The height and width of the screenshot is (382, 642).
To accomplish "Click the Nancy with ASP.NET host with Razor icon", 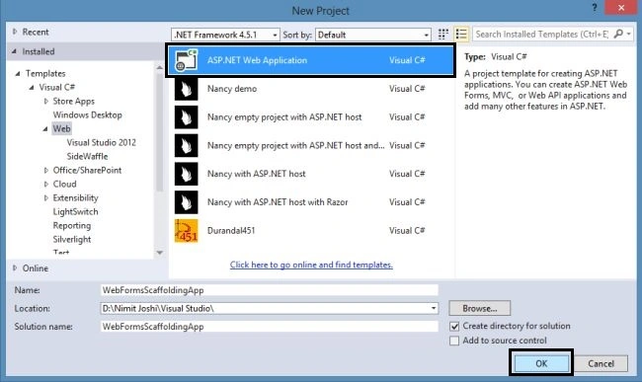I will click(187, 202).
